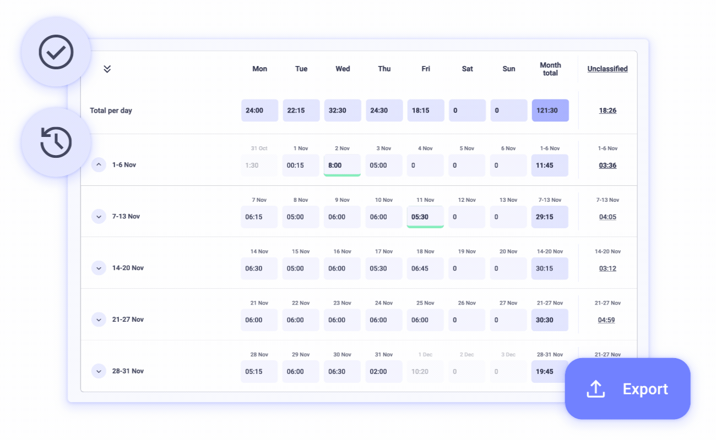This screenshot has height=440, width=716.
Task: Click Wednesday total per day 32:30
Action: [x=343, y=111]
